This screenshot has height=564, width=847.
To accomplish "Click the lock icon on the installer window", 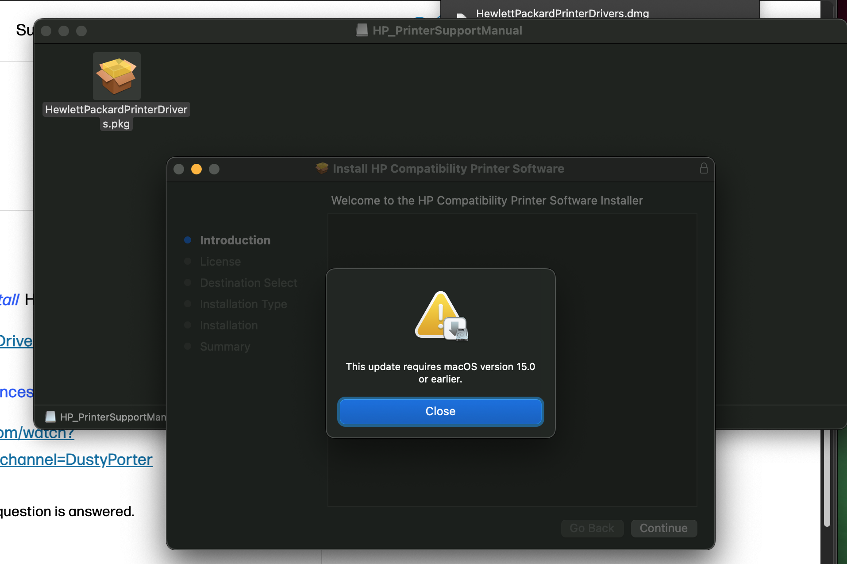I will point(703,168).
